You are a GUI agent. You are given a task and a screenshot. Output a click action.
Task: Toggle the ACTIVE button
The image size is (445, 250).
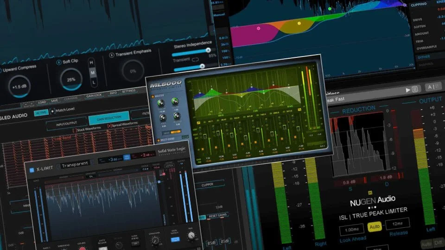tap(41, 113)
